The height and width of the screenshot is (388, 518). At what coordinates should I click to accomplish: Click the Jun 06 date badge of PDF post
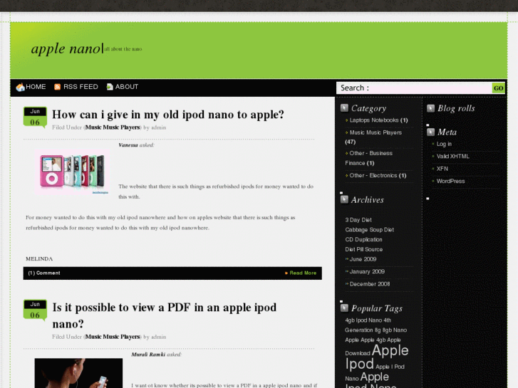[x=35, y=310]
